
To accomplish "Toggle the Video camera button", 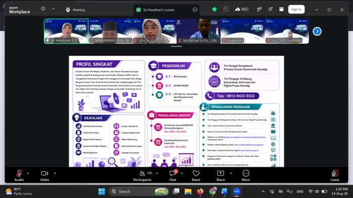I will pos(44,175).
